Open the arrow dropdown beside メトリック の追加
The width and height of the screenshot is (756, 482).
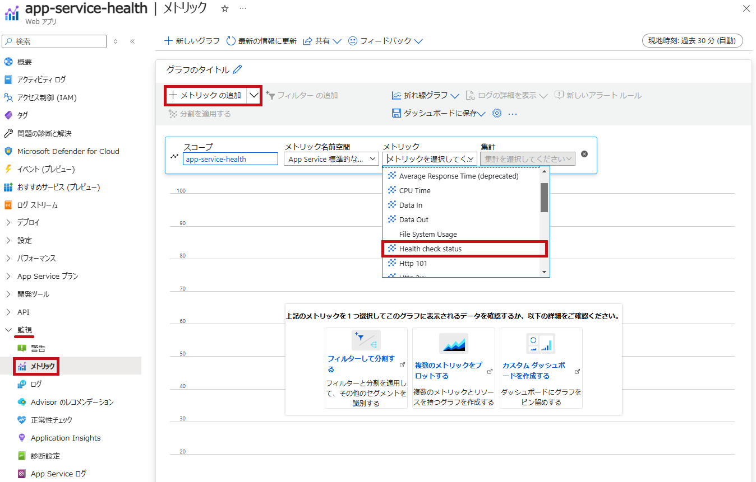254,95
